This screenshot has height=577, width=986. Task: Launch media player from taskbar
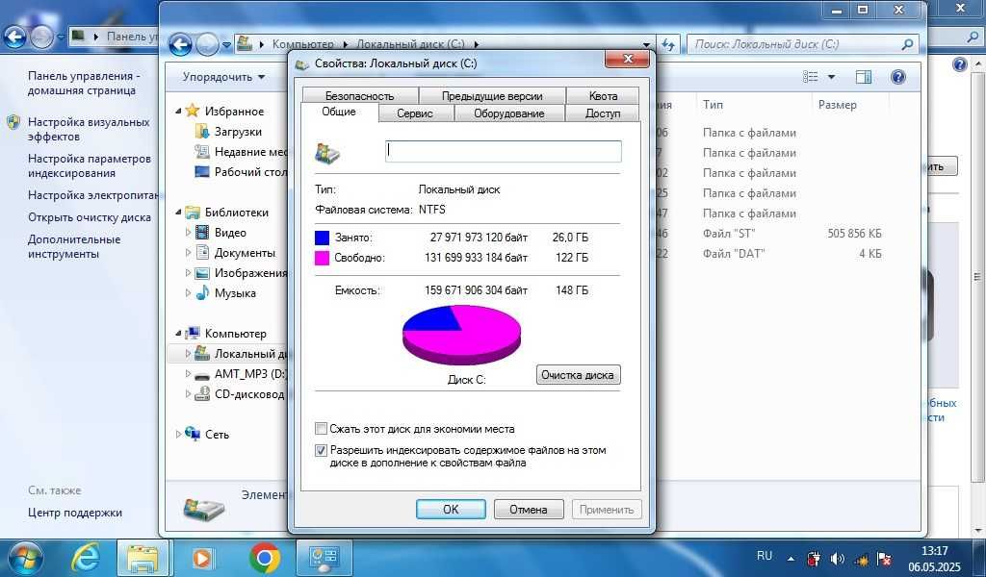(202, 558)
